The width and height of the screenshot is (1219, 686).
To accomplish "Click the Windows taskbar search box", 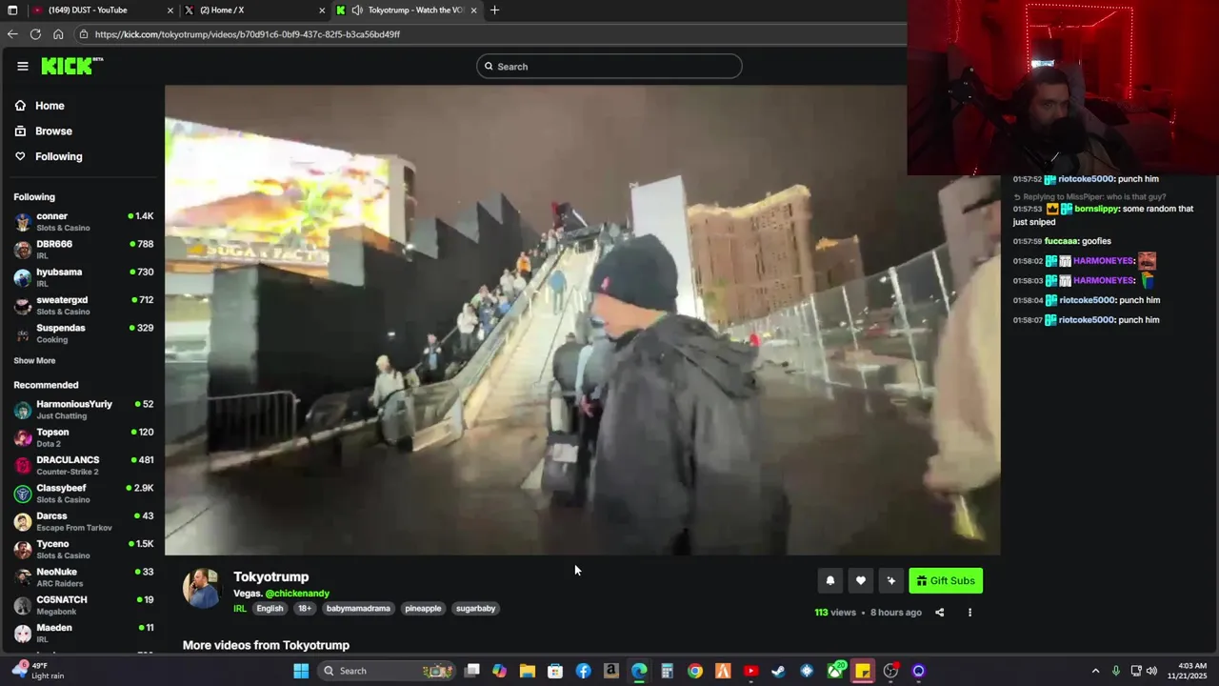I will click(x=385, y=671).
